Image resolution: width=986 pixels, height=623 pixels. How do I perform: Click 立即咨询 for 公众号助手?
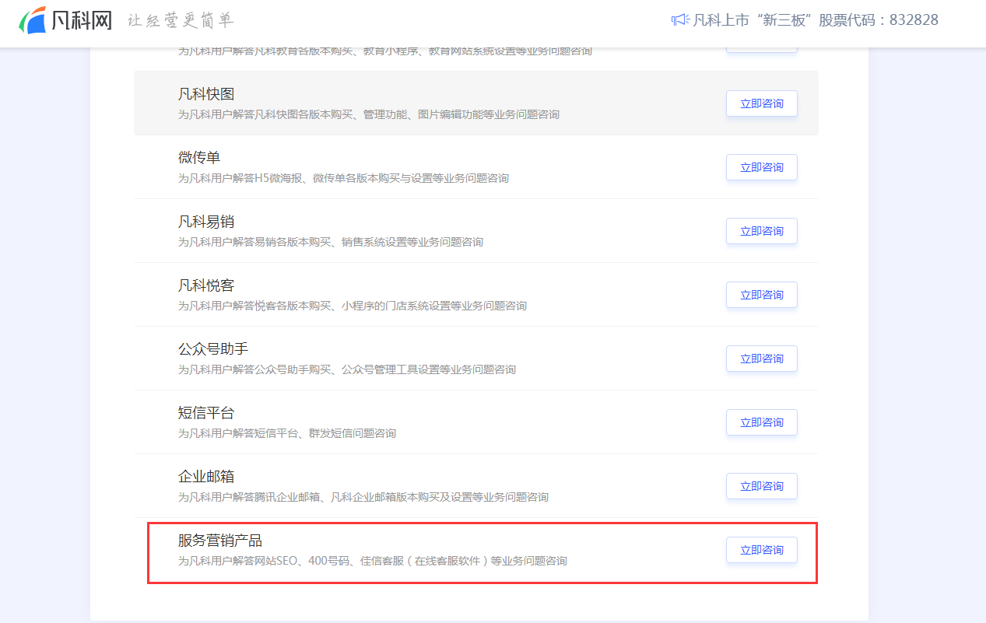tap(762, 359)
